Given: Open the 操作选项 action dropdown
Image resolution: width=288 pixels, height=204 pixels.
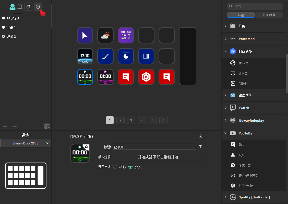Looking at the screenshot, I should (x=158, y=157).
